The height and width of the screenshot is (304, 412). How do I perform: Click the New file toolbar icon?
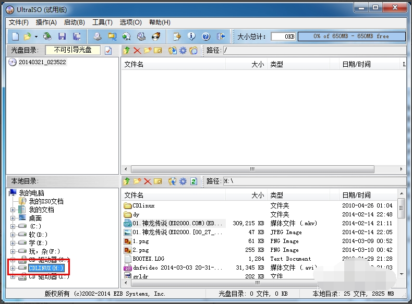(16, 37)
